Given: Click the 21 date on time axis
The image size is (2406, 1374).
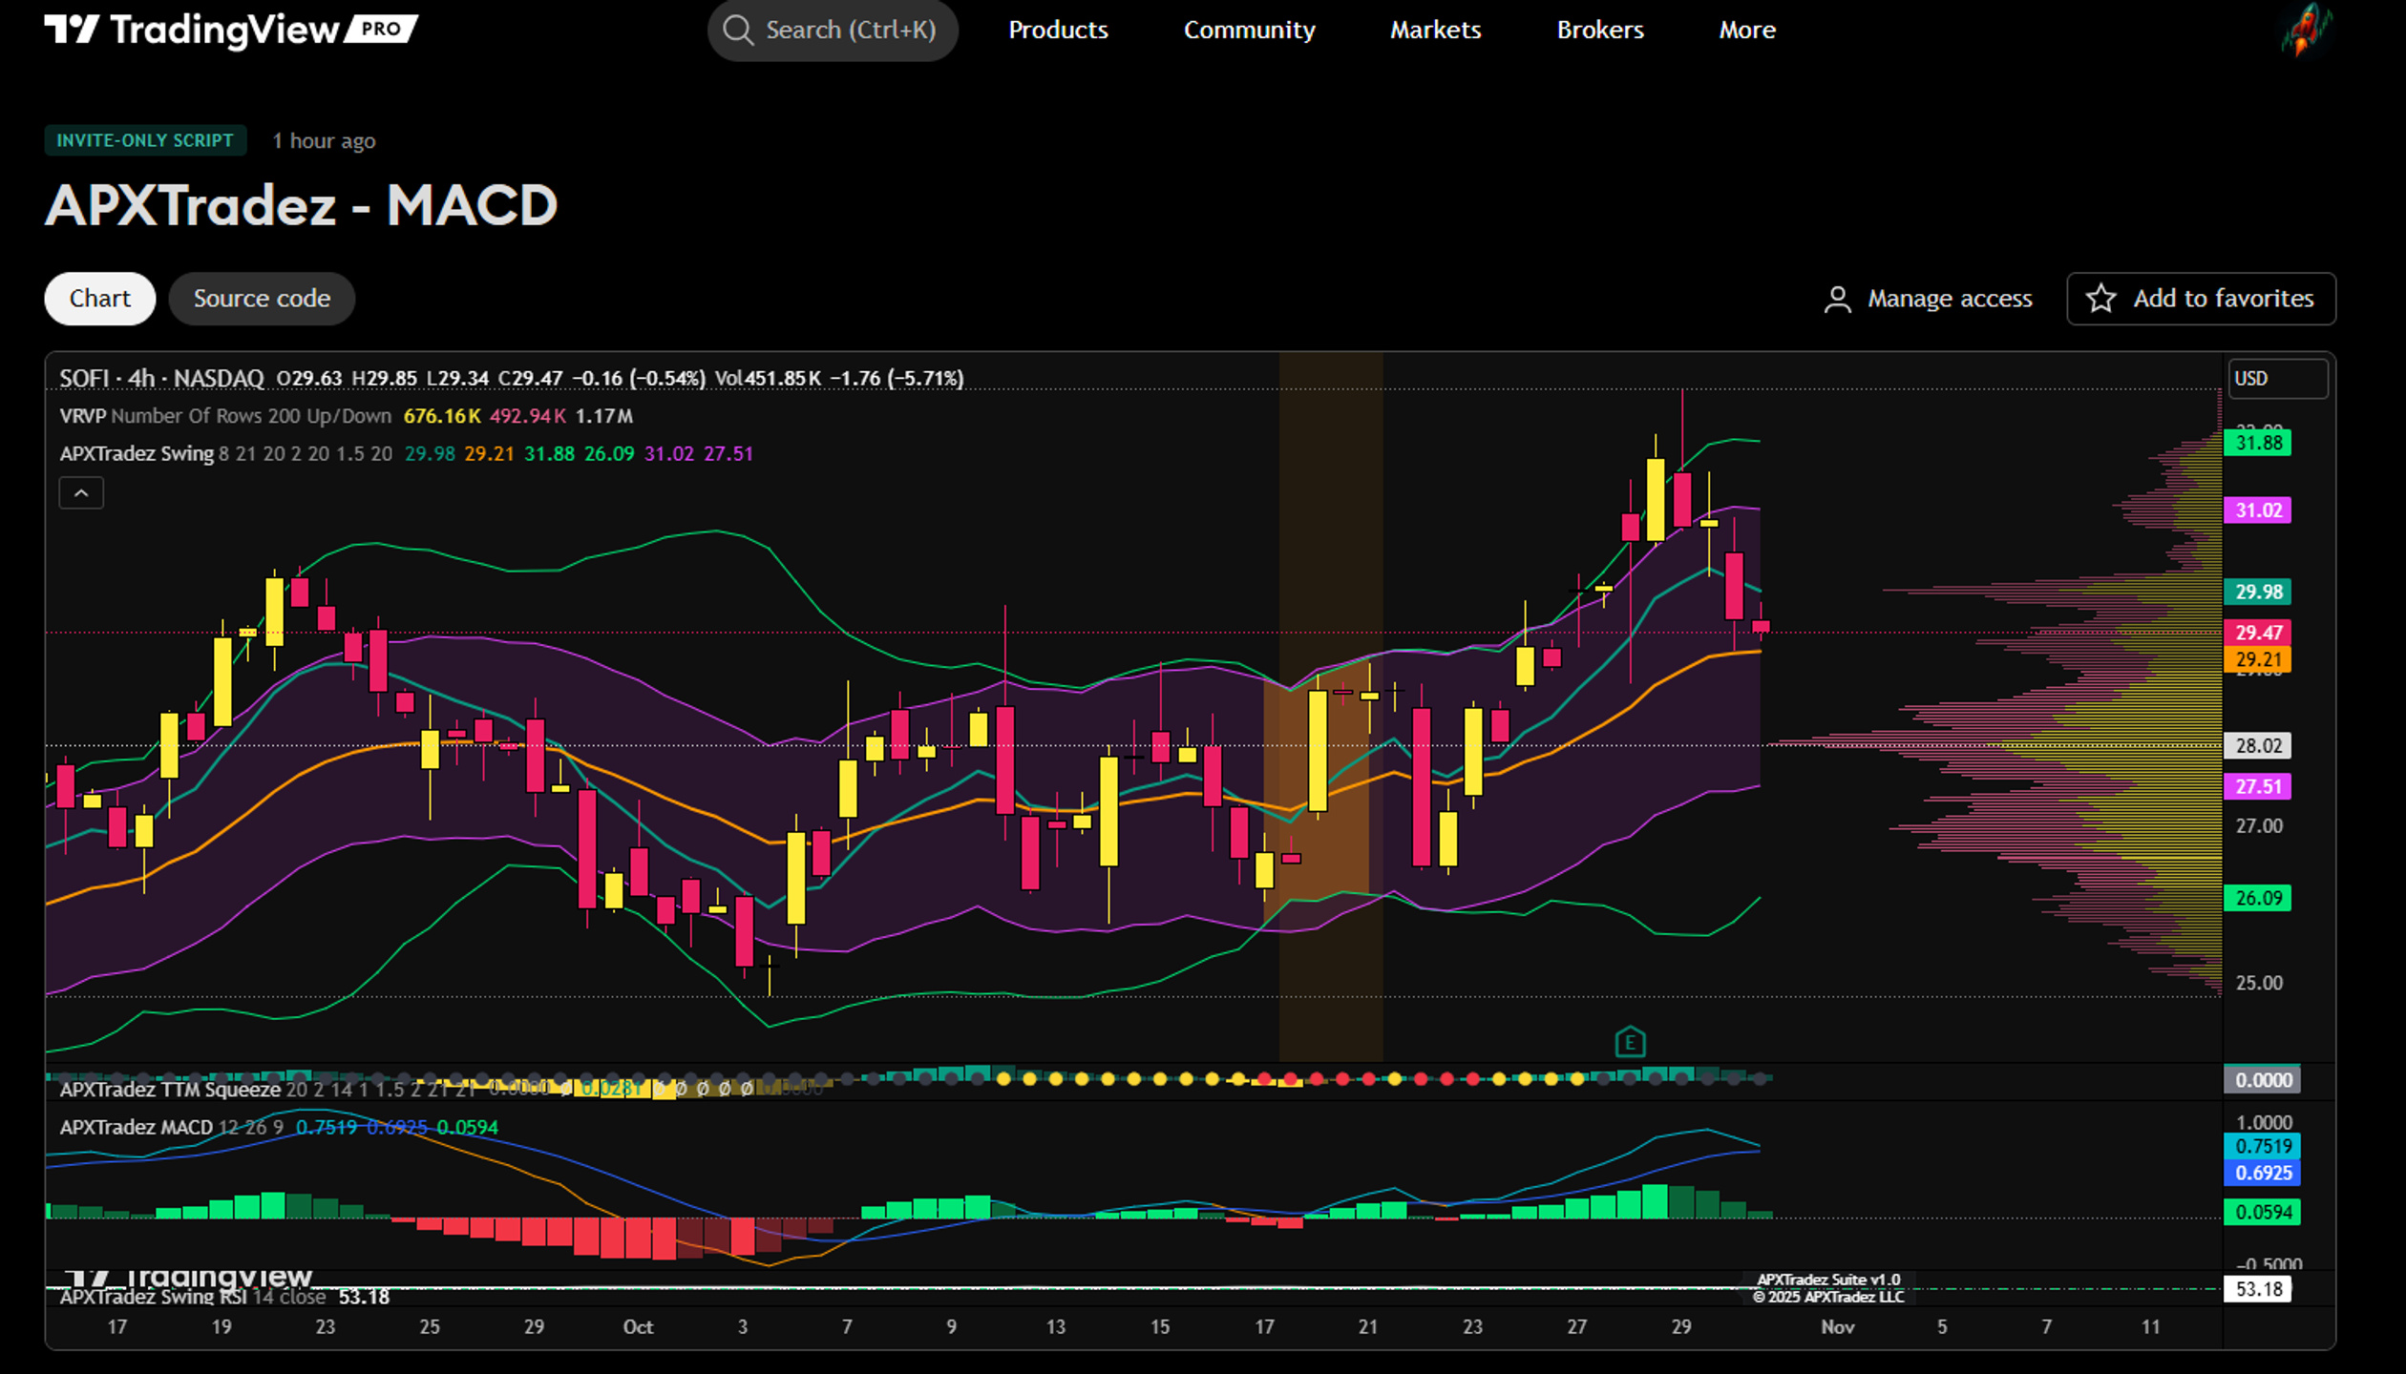Looking at the screenshot, I should (x=1368, y=1327).
